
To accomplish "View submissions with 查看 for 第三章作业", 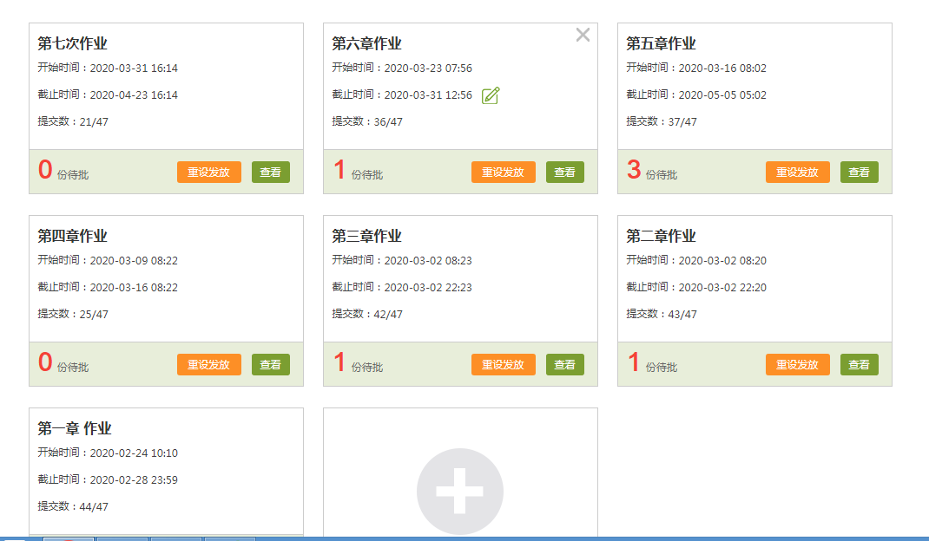I will 564,365.
